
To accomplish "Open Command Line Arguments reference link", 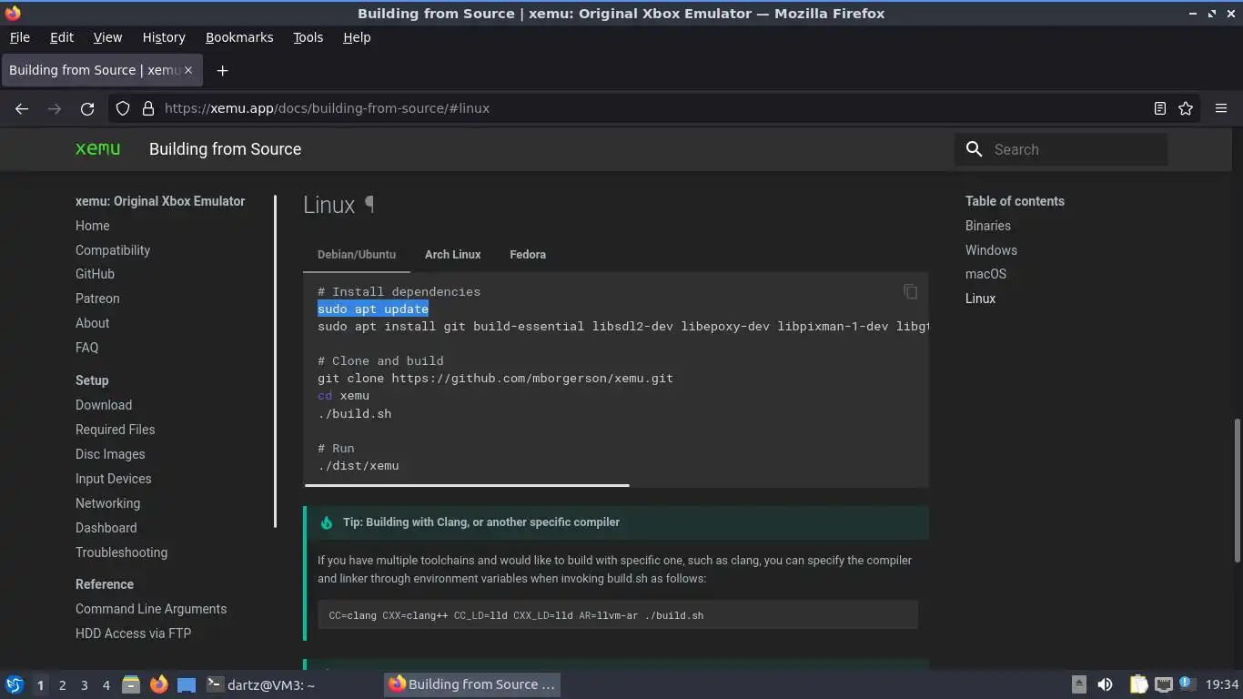I will click(151, 609).
